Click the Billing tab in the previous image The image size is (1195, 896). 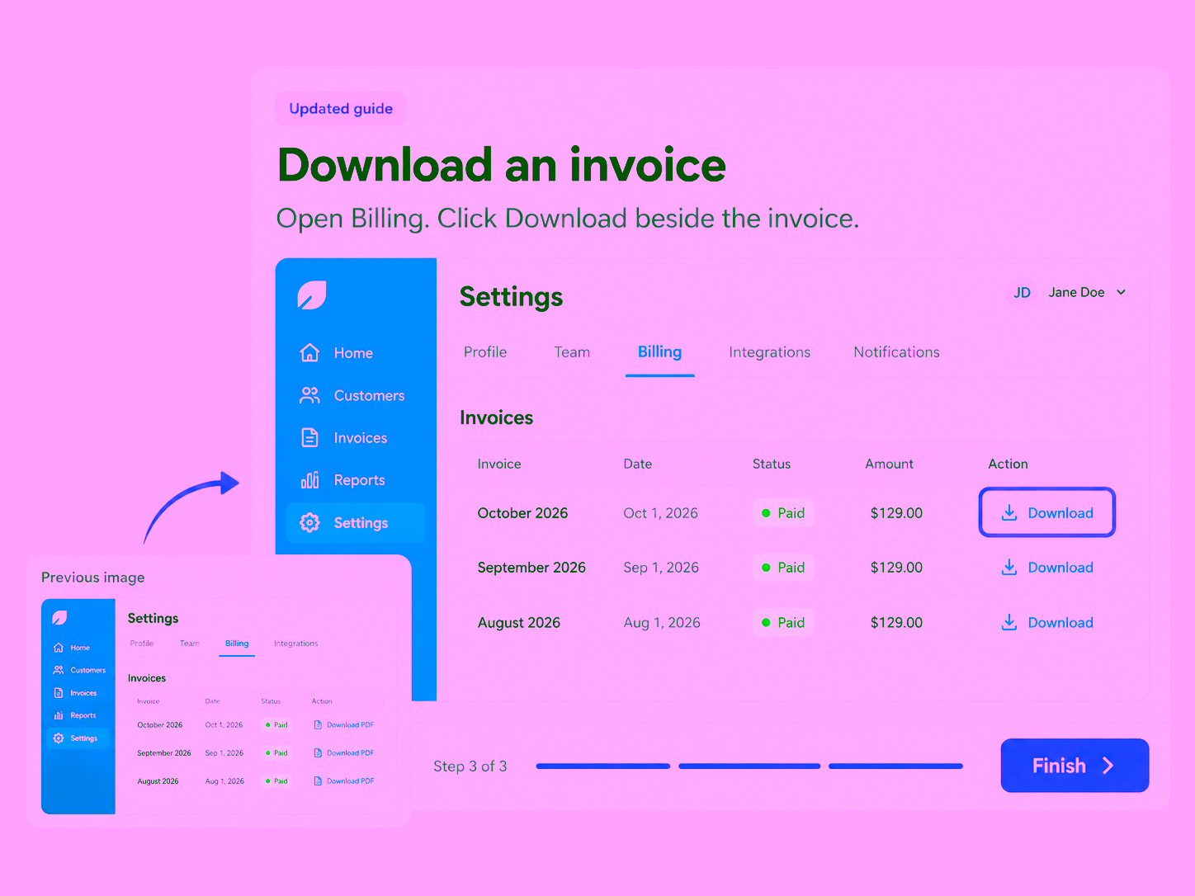[x=237, y=644]
